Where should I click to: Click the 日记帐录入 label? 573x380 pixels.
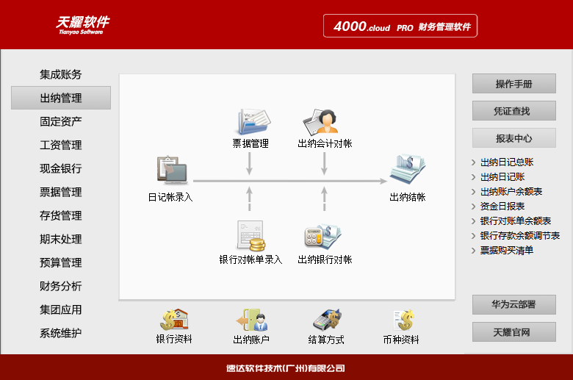170,197
